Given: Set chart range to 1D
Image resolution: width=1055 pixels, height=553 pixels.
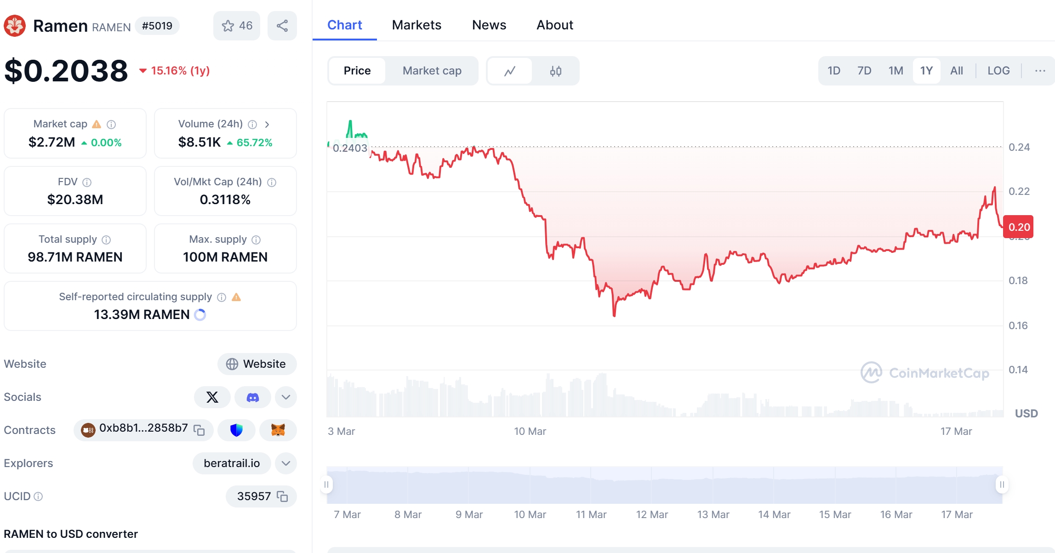Looking at the screenshot, I should point(834,71).
